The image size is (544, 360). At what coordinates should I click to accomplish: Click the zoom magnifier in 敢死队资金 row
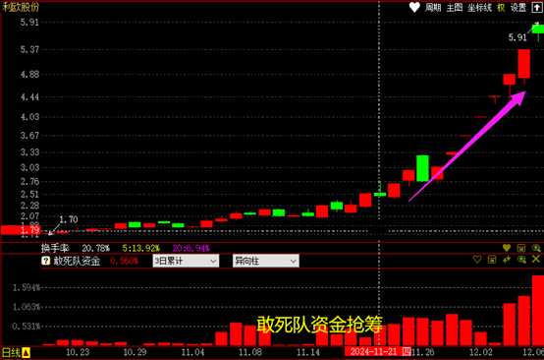pos(521,260)
